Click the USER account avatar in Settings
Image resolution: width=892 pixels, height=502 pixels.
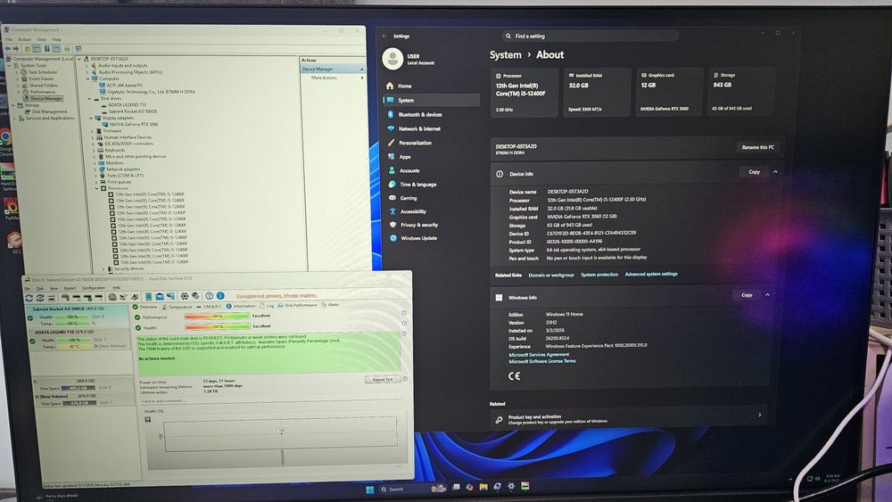click(392, 59)
